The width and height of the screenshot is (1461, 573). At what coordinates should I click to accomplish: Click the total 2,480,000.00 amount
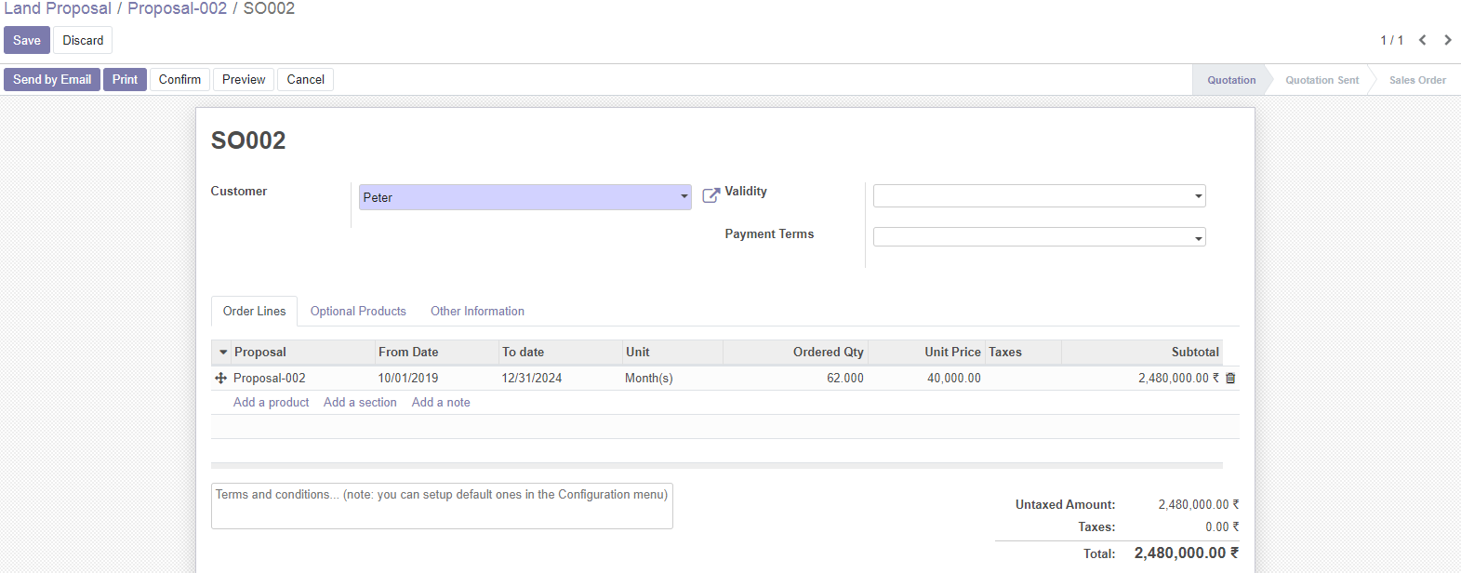1187,553
